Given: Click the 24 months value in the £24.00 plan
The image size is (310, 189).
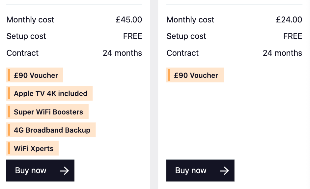Looking at the screenshot, I should pyautogui.click(x=282, y=53).
